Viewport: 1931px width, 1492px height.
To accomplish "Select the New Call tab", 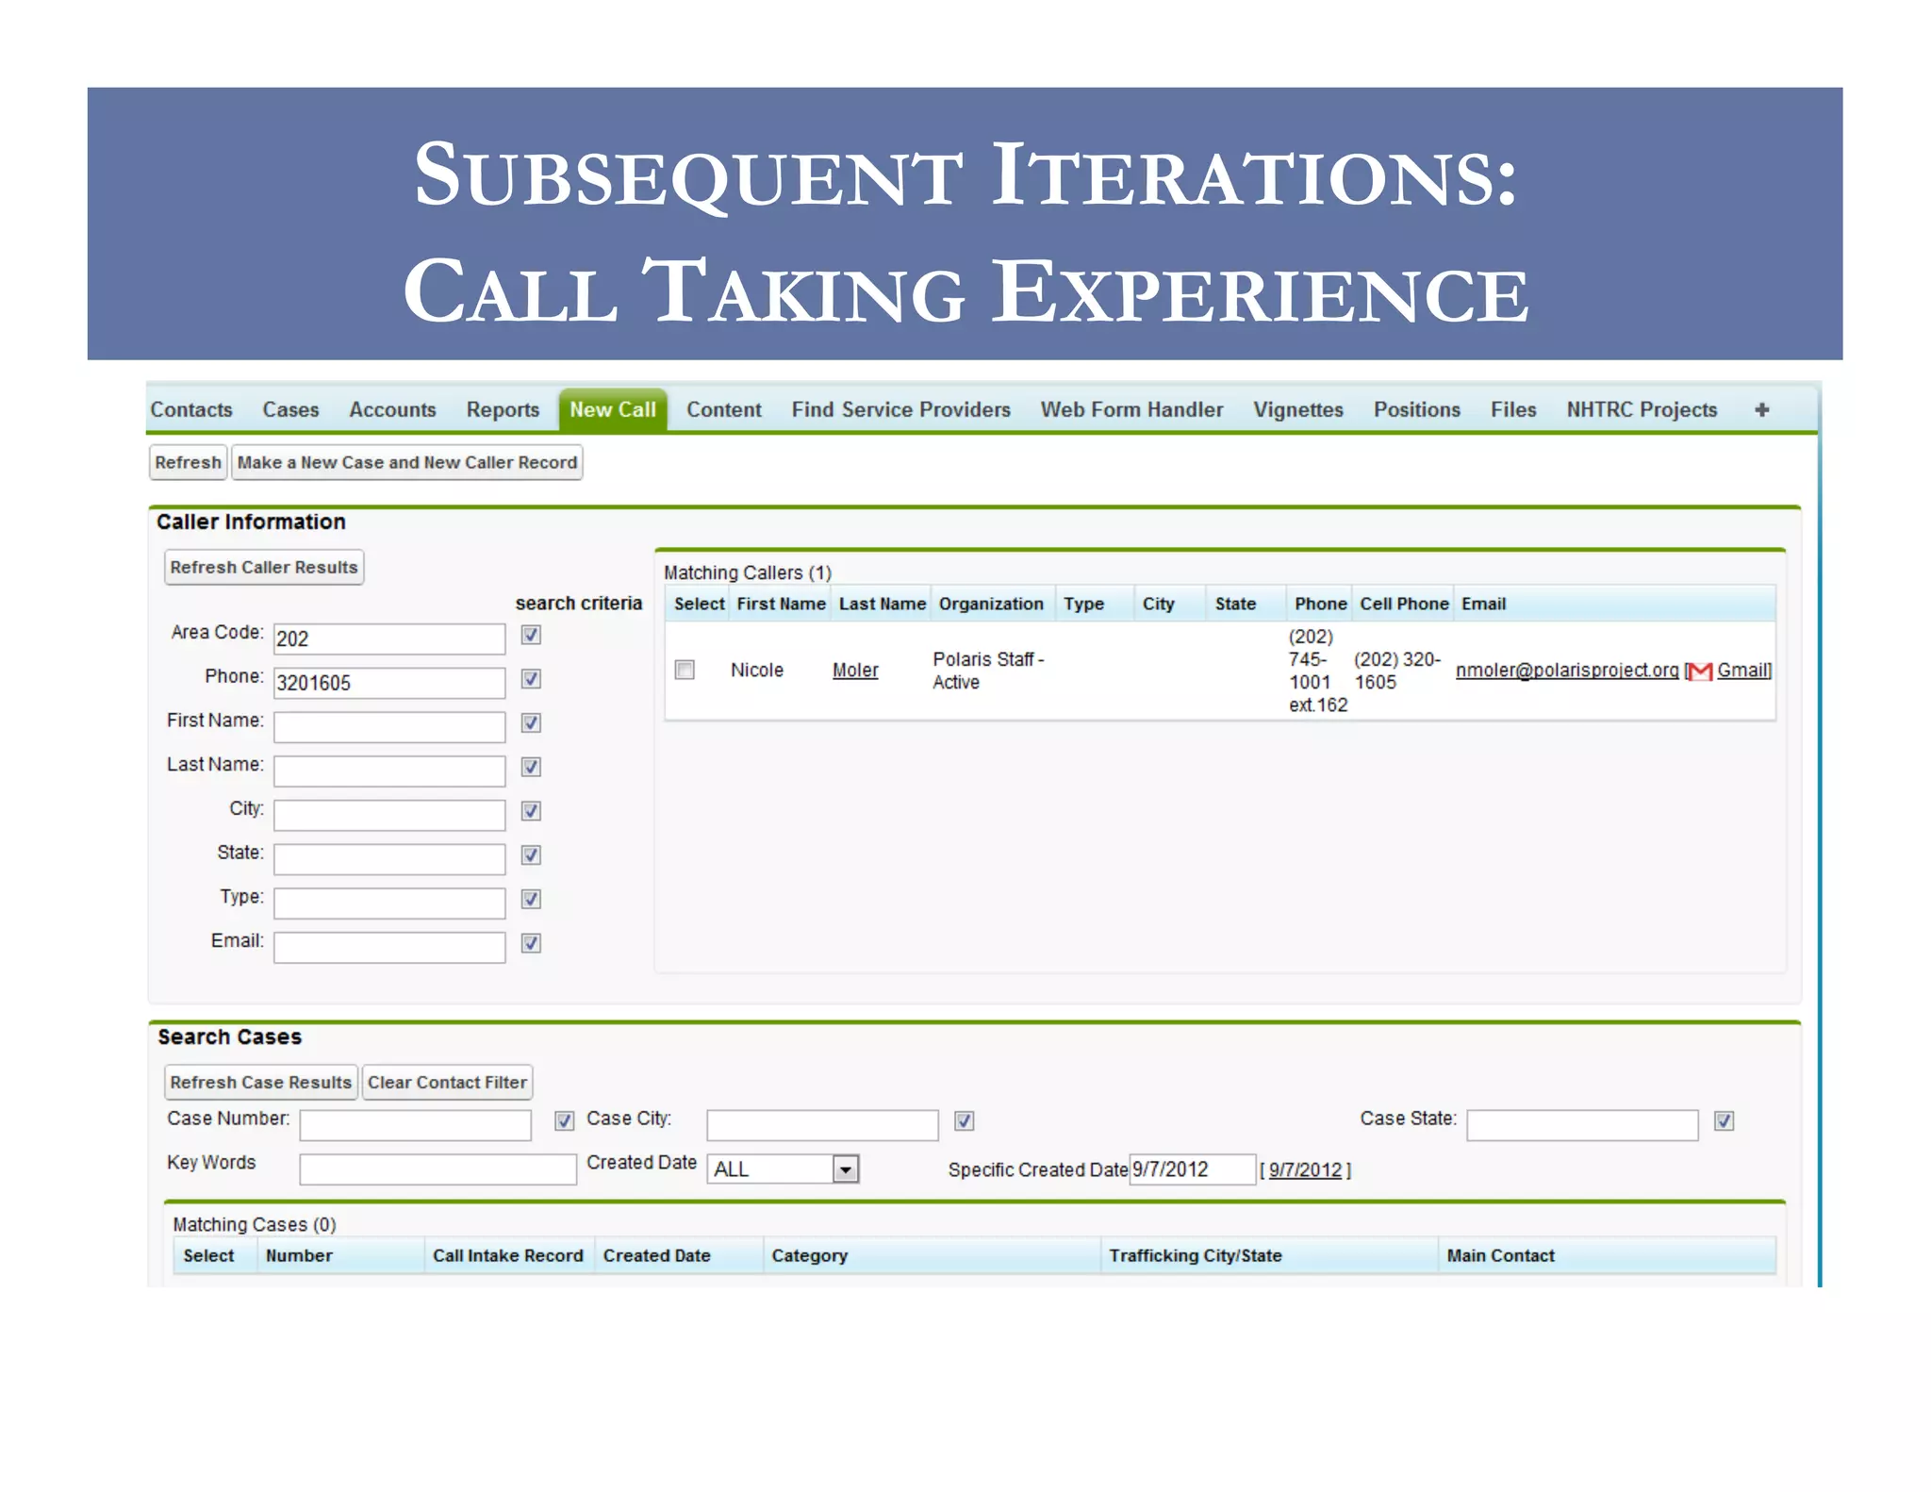I will coord(613,409).
